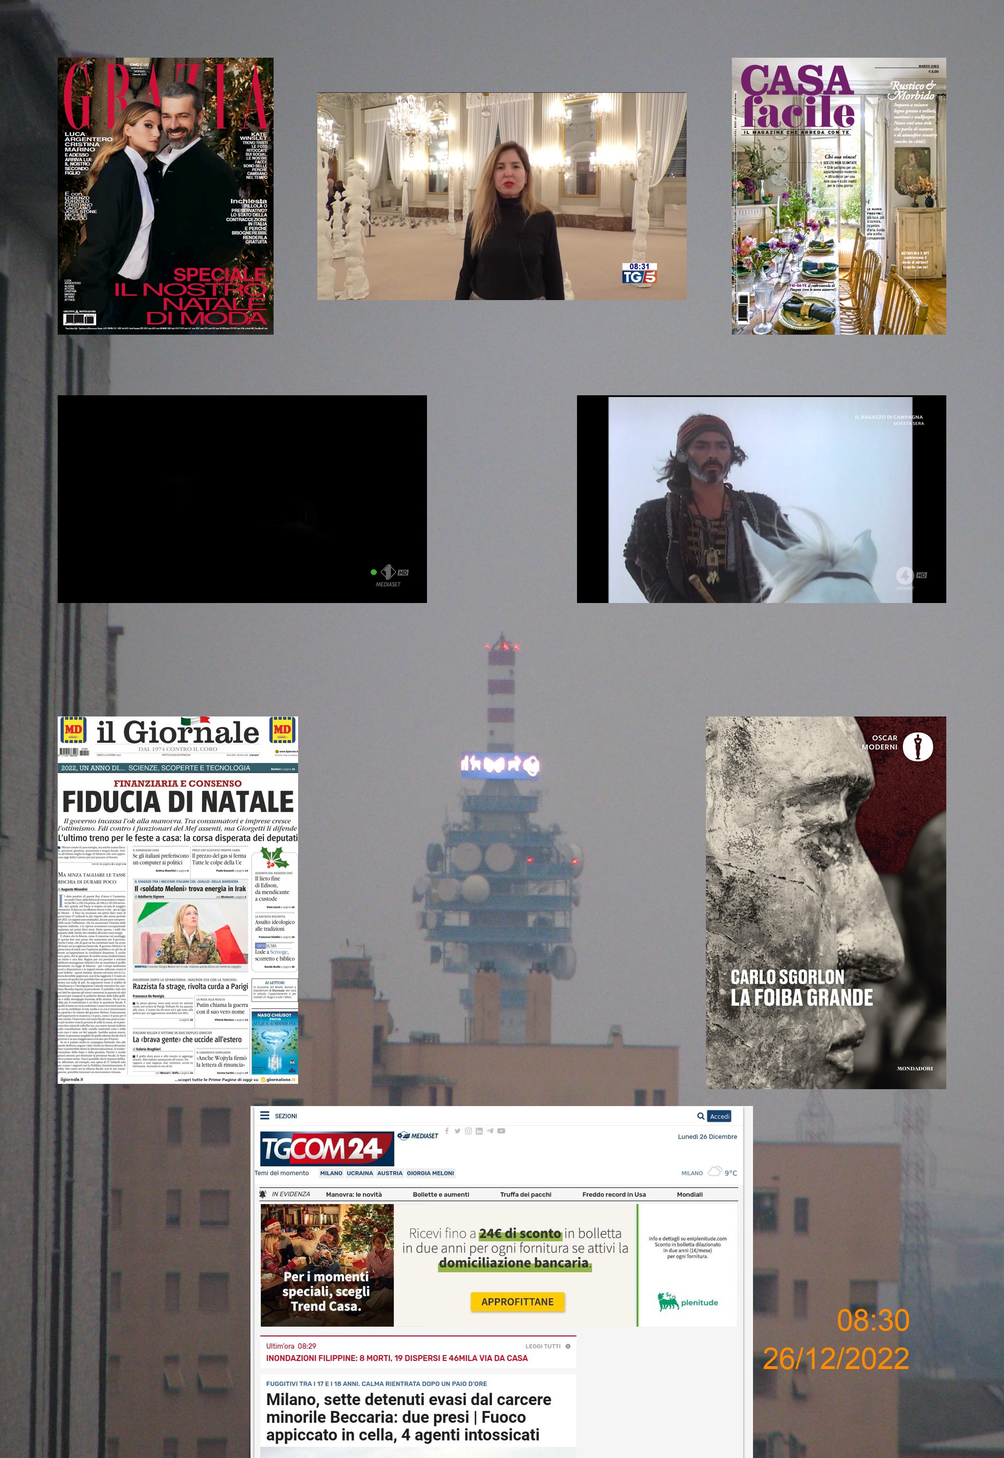1004x1458 pixels.
Task: Click the Casa Facile magazine cover
Action: 839,196
